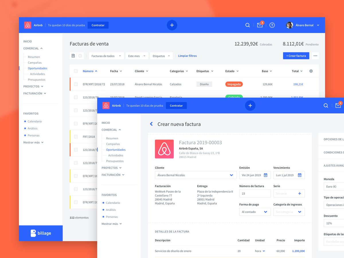The height and width of the screenshot is (258, 344).
Task: Open the Álvaro Bernal user menu chevron
Action: click(318, 25)
